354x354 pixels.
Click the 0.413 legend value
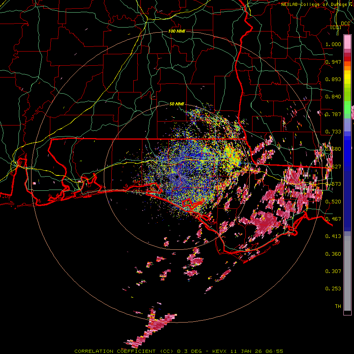coord(333,236)
